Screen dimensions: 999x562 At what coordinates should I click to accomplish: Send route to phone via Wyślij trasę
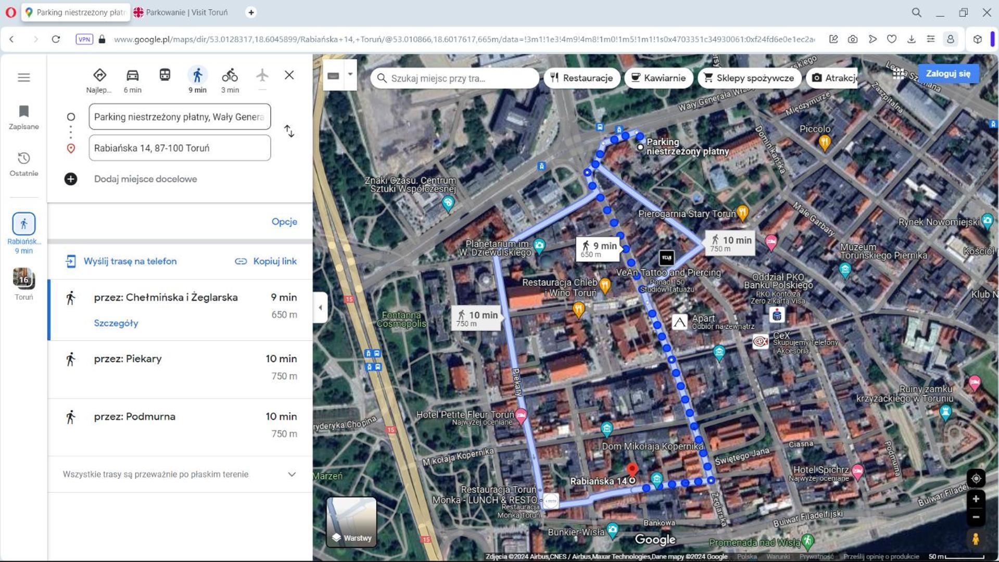pyautogui.click(x=121, y=261)
